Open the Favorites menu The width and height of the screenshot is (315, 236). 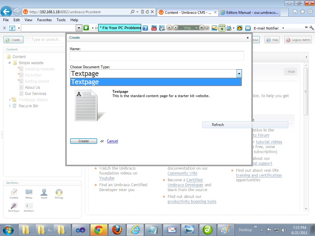[44, 20]
